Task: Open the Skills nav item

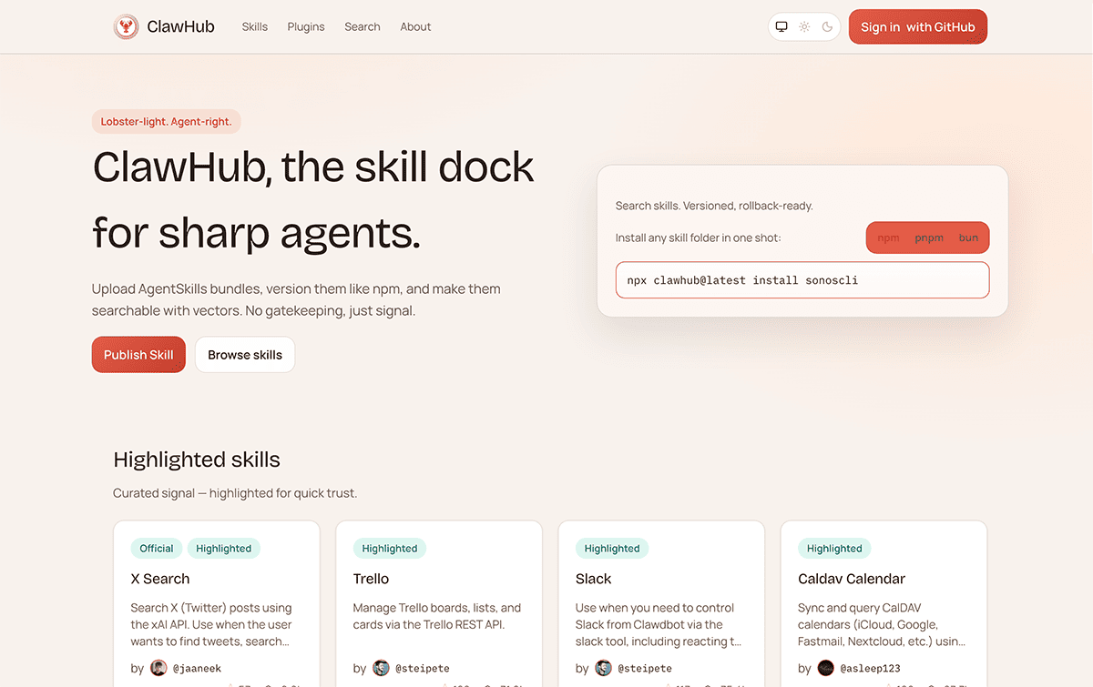Action: pyautogui.click(x=254, y=27)
